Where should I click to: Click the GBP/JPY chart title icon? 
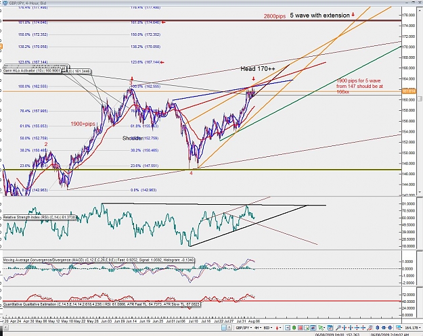[5, 3]
